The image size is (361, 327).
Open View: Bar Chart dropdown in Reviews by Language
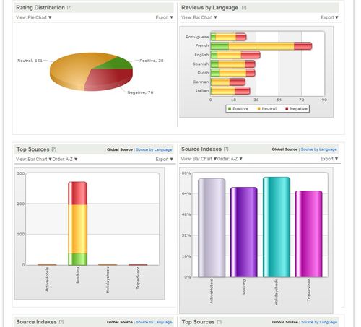point(199,17)
